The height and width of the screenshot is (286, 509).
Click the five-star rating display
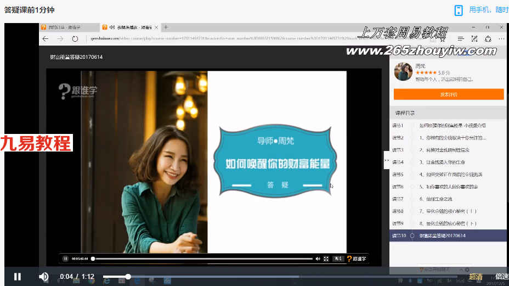click(426, 73)
